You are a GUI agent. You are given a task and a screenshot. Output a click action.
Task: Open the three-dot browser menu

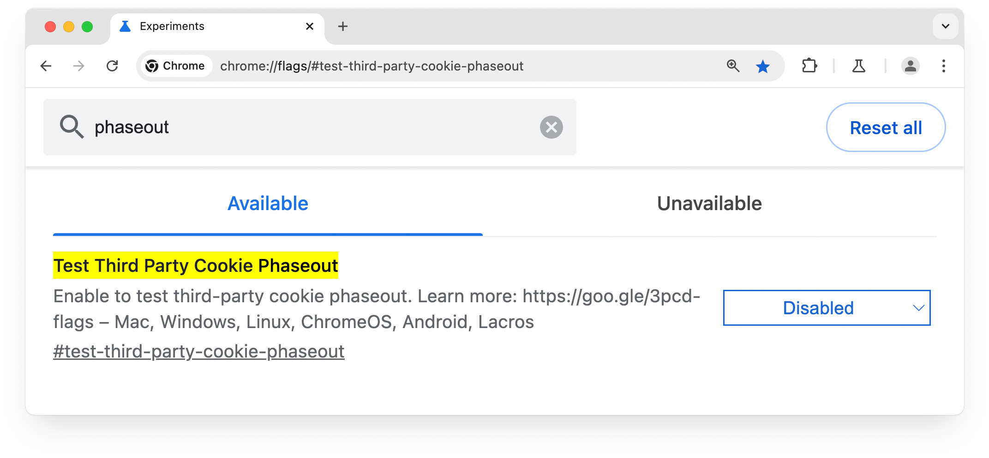pyautogui.click(x=944, y=66)
